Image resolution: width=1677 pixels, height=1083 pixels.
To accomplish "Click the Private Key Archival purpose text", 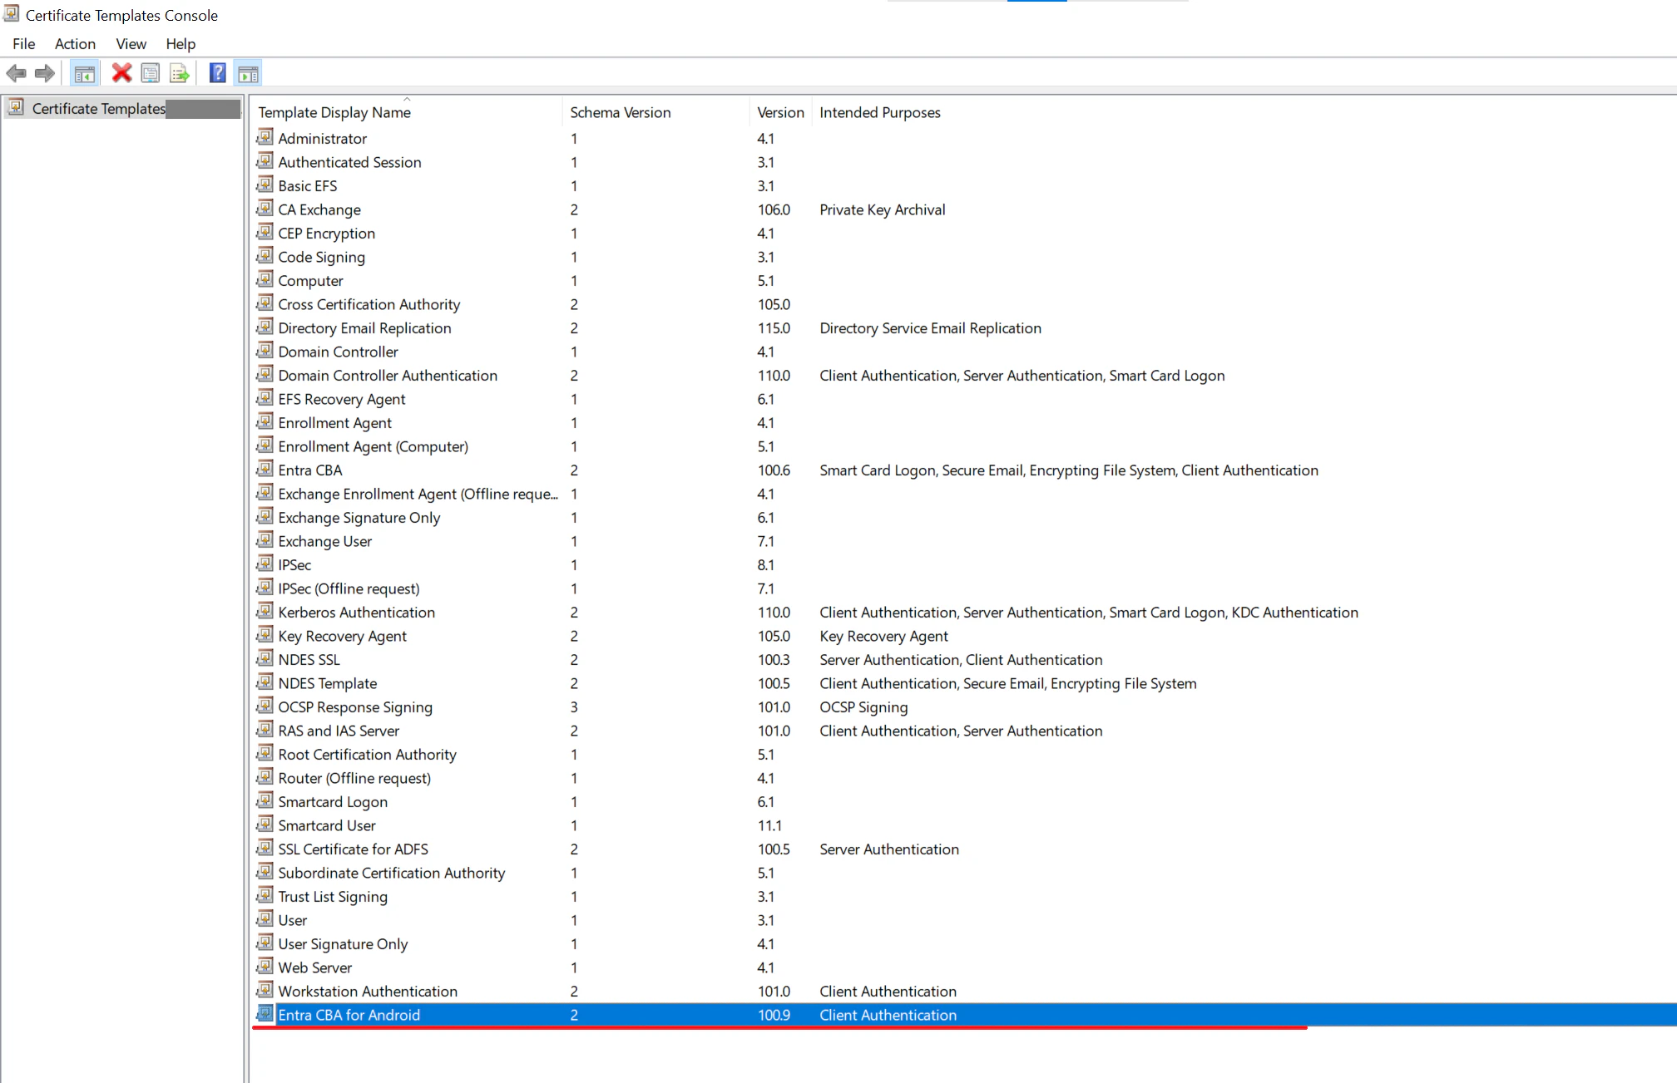I will click(x=882, y=209).
